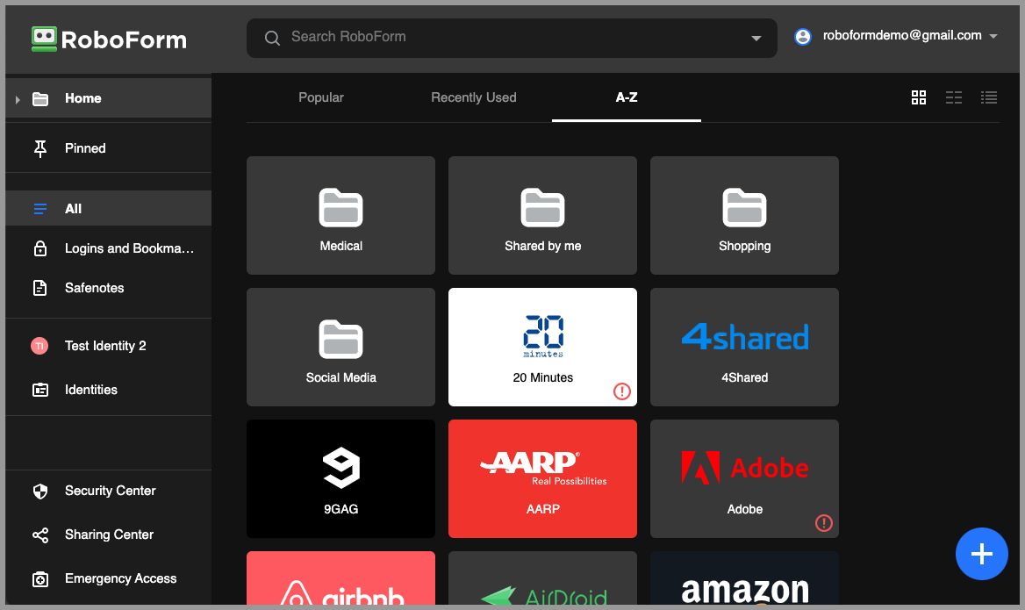This screenshot has height=610, width=1025.
Task: Switch to list view icon
Action: (989, 97)
